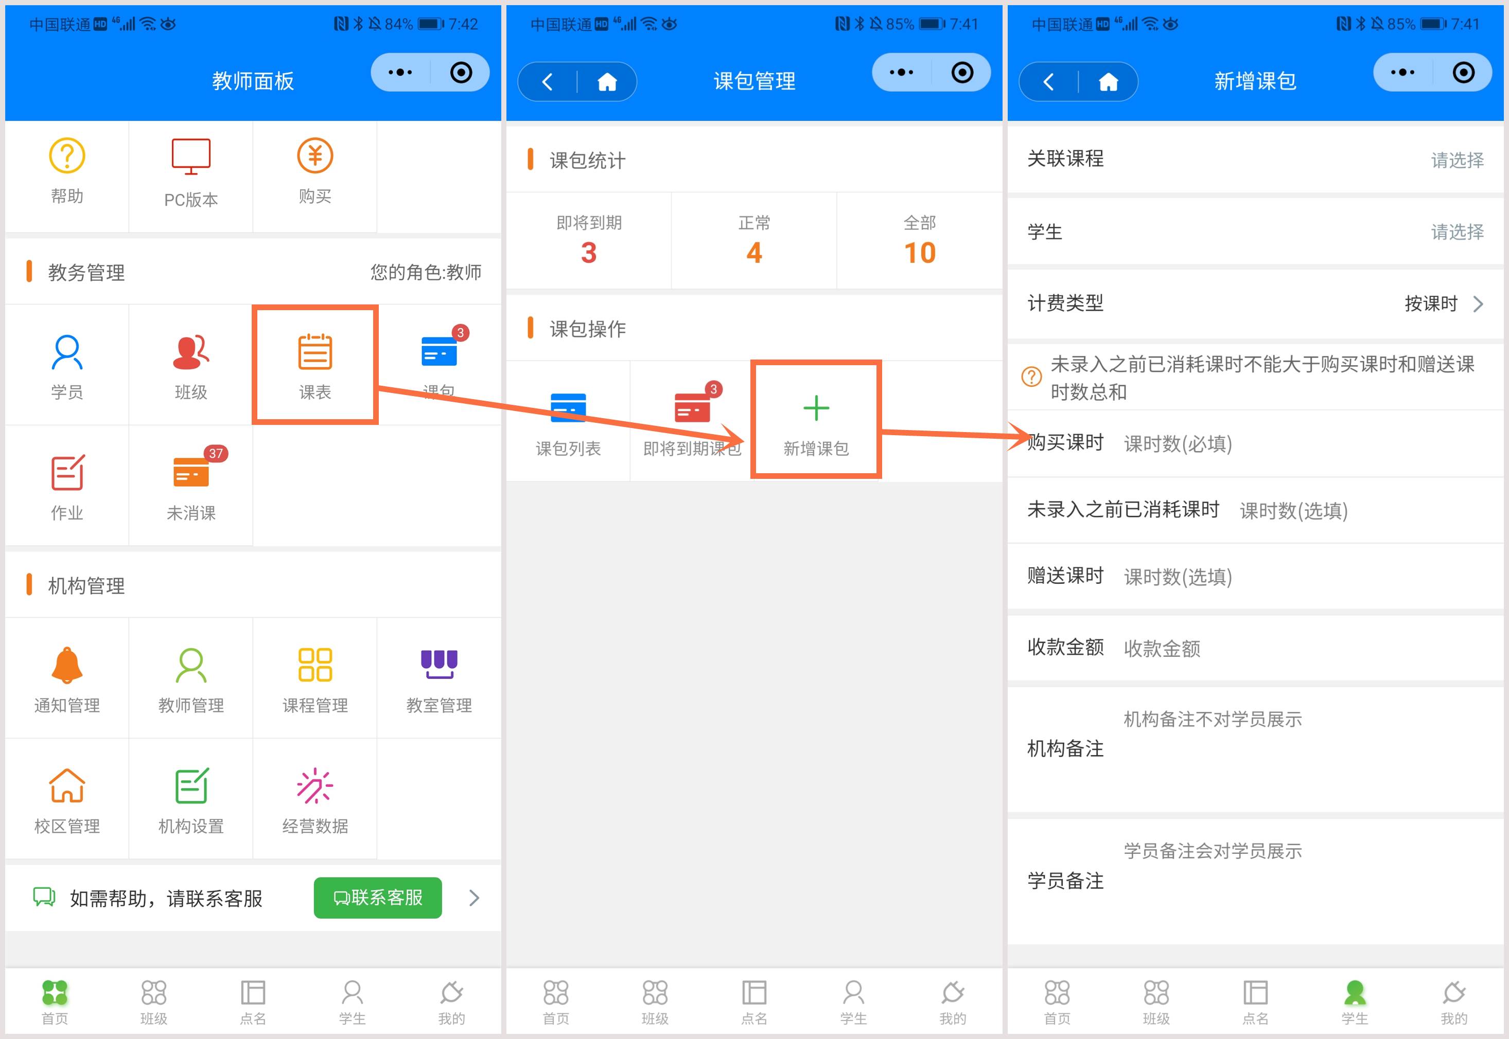Open the 班级 icon in 教务管理

point(191,352)
